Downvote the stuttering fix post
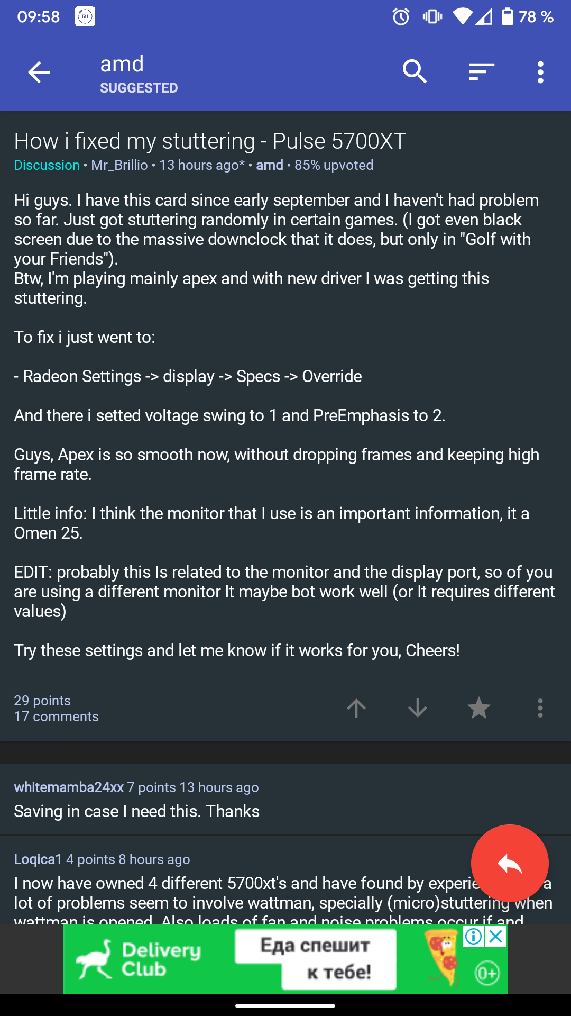 tap(418, 708)
